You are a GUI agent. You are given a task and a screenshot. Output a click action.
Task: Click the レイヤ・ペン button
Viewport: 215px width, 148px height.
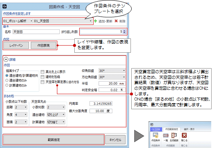coord(16,46)
